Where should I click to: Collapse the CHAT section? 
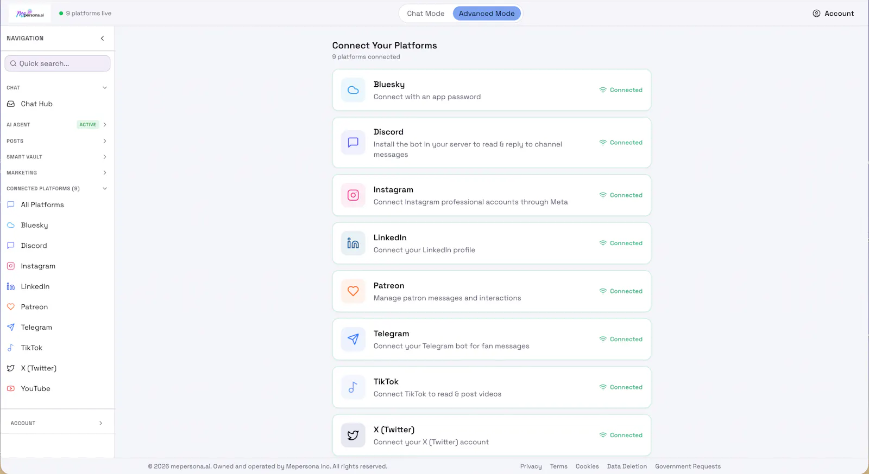click(x=105, y=88)
